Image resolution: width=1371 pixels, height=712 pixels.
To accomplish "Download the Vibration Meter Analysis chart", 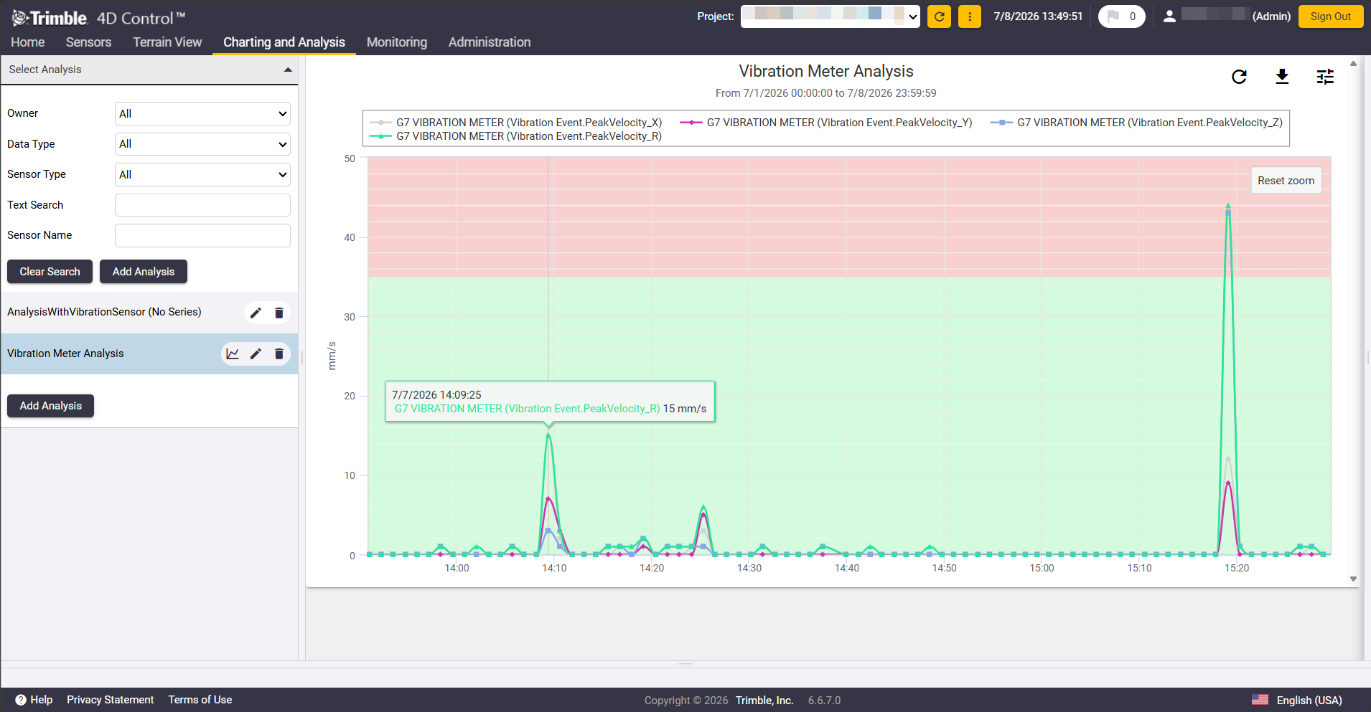I will 1282,77.
